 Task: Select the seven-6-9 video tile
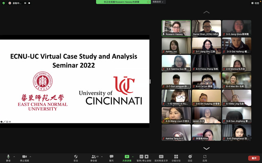(x=206, y=115)
